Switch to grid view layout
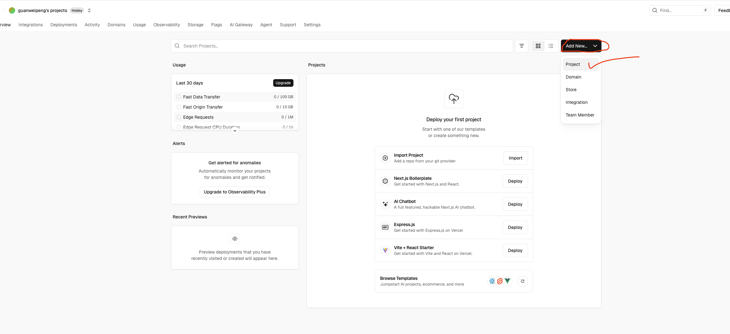 coord(538,46)
